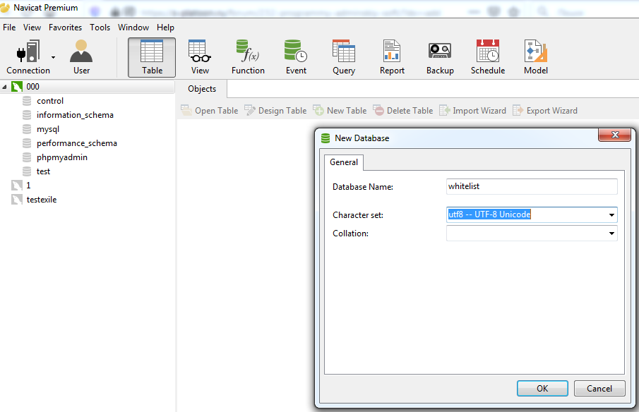Select the phpmyadmin database
This screenshot has width=639, height=412.
point(62,157)
